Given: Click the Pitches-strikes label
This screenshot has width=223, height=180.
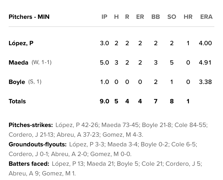Looking at the screenshot, I should (x=31, y=125).
